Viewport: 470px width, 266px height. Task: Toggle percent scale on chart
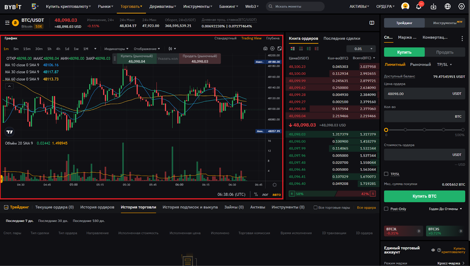[x=256, y=194]
